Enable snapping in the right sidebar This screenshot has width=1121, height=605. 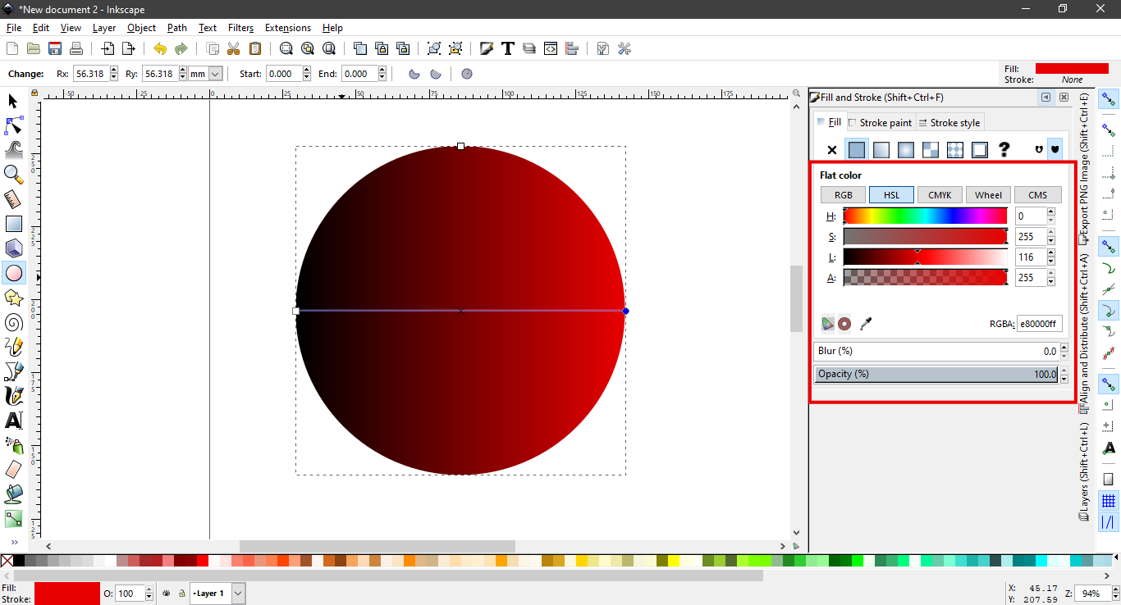[1108, 98]
